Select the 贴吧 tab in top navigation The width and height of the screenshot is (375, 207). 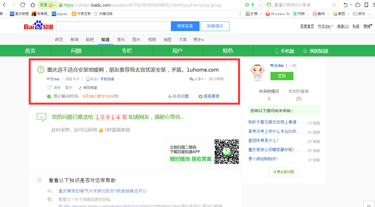[x=90, y=40]
